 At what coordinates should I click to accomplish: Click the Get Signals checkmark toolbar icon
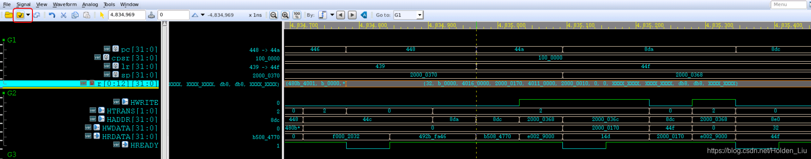point(20,15)
